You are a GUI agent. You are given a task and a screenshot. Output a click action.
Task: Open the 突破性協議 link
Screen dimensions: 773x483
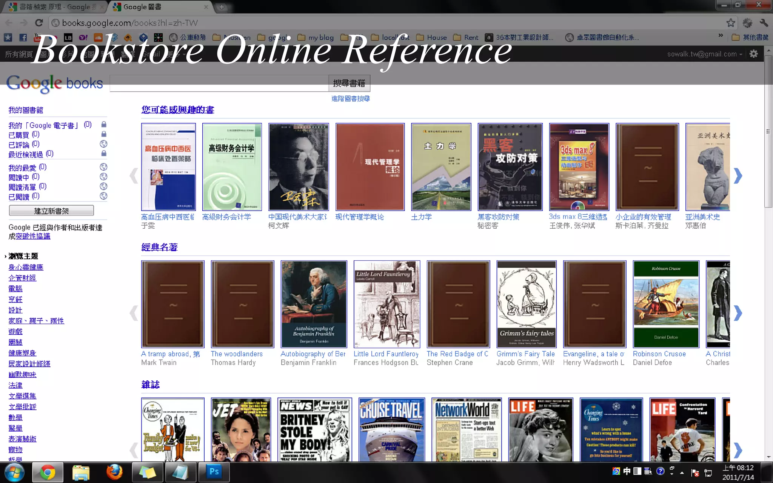(x=33, y=236)
